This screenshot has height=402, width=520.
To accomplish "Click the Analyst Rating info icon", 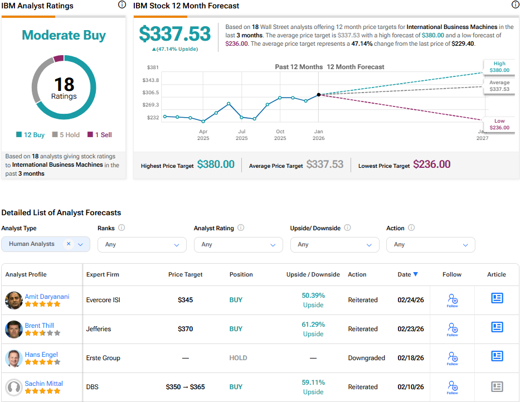I will 241,228.
